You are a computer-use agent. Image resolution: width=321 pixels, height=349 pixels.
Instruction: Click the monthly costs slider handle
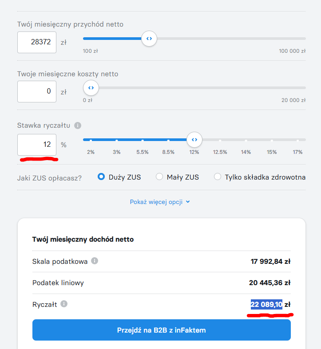[x=91, y=88]
